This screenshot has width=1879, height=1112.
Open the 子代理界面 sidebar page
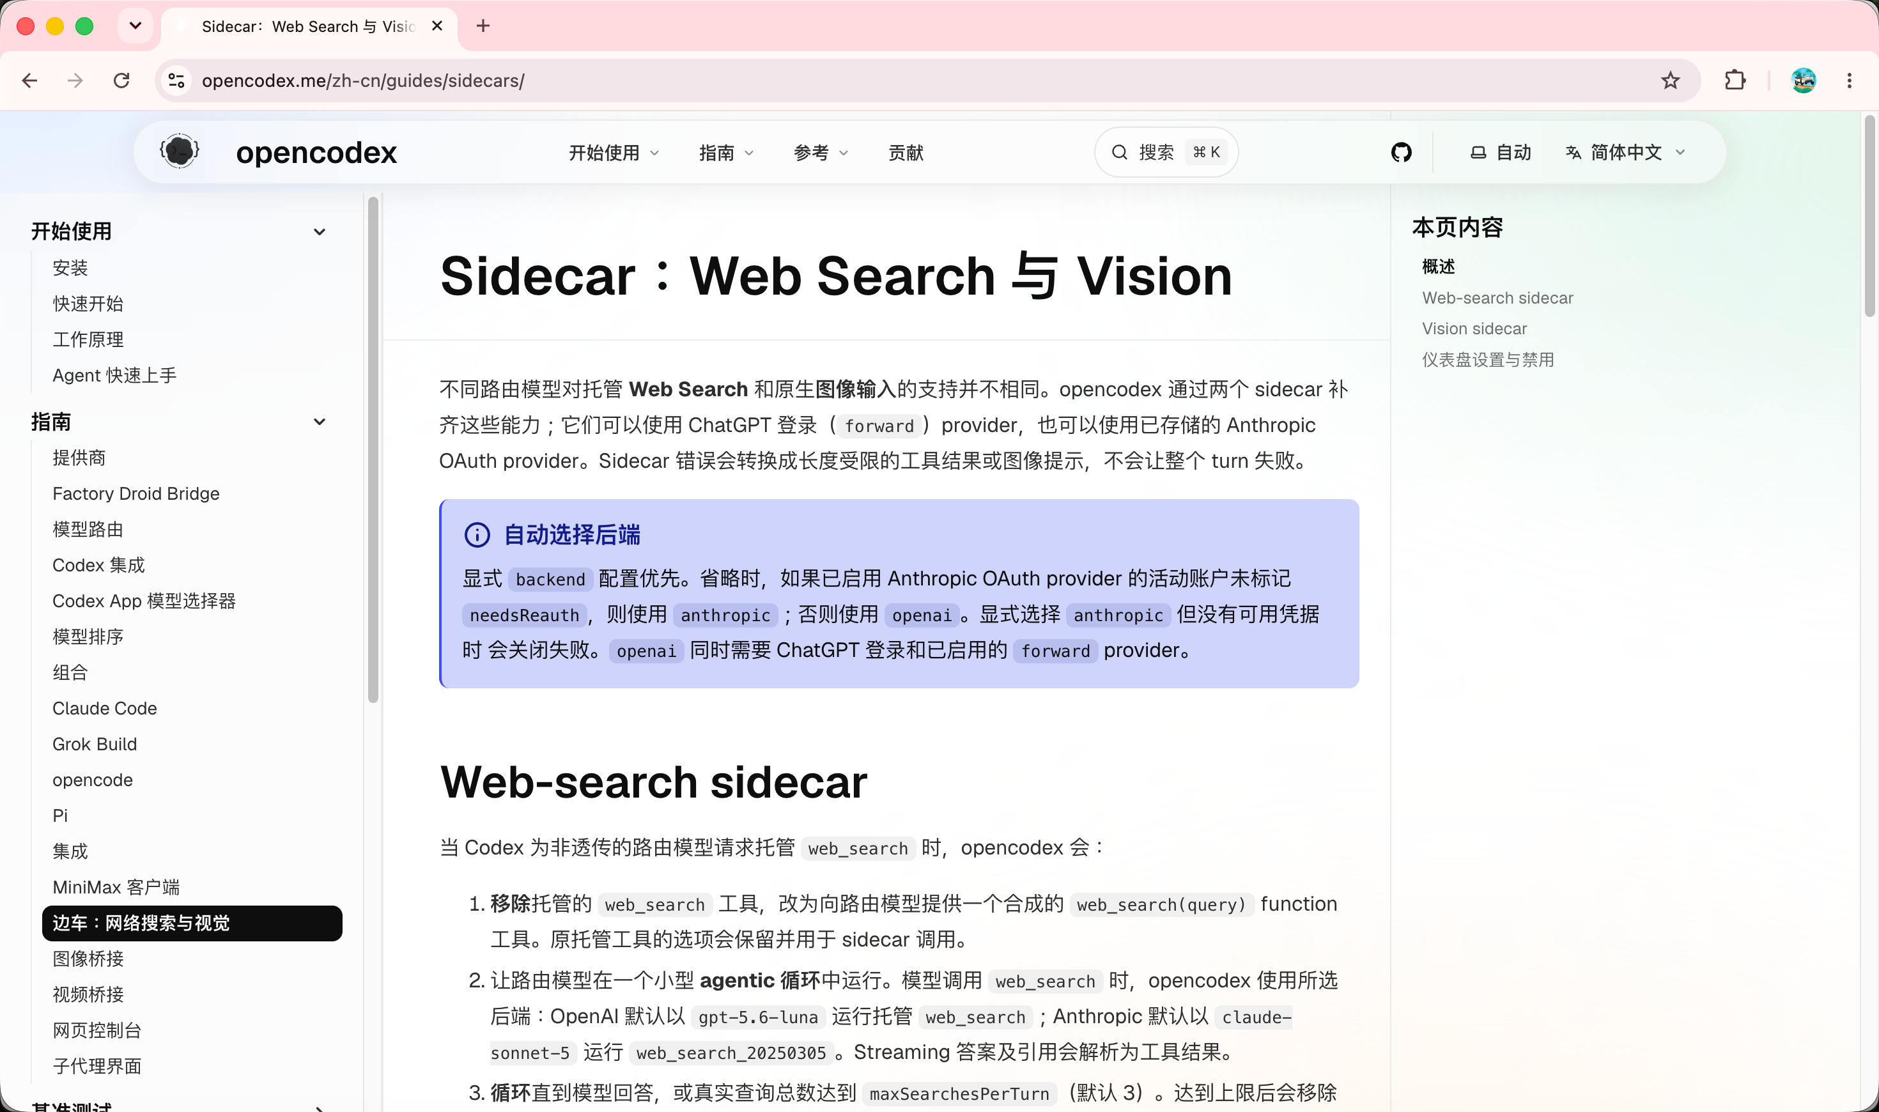(97, 1066)
